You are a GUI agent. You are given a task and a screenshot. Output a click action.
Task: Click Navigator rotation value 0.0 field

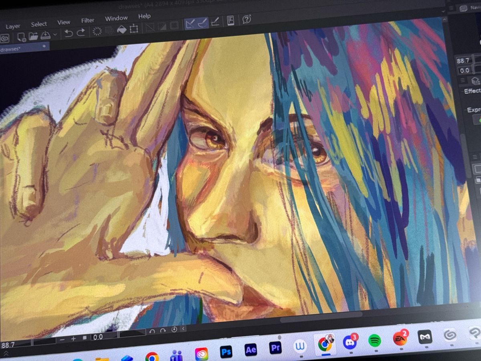465,70
